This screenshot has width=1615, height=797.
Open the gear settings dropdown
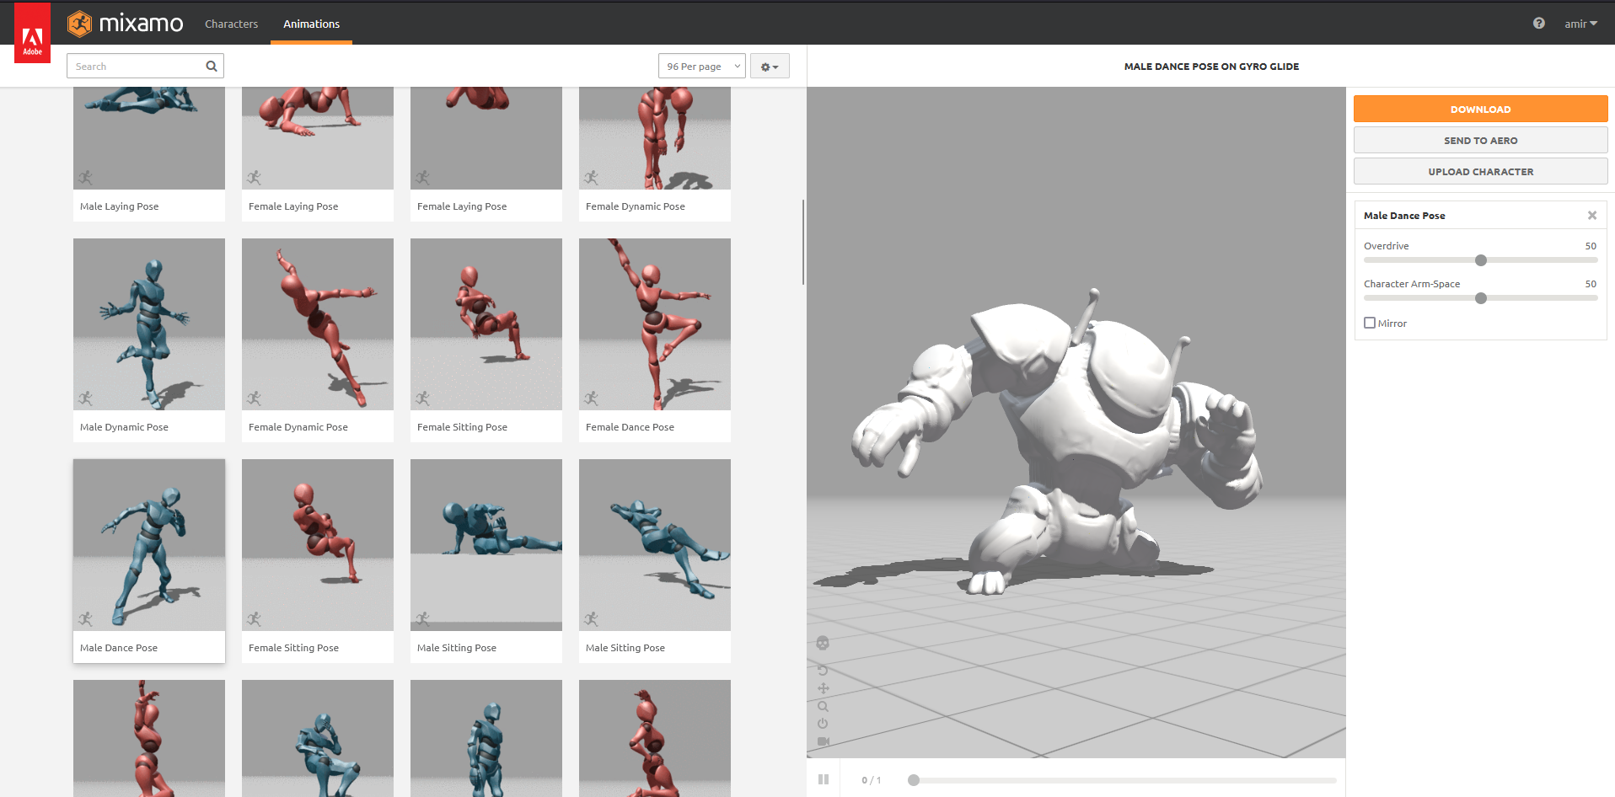click(770, 66)
